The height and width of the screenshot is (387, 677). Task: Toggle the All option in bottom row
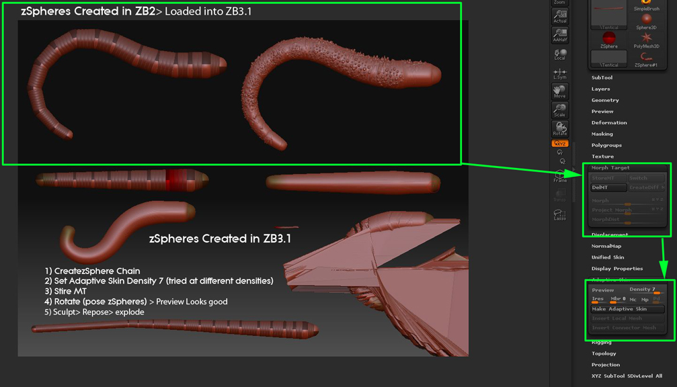(659, 376)
